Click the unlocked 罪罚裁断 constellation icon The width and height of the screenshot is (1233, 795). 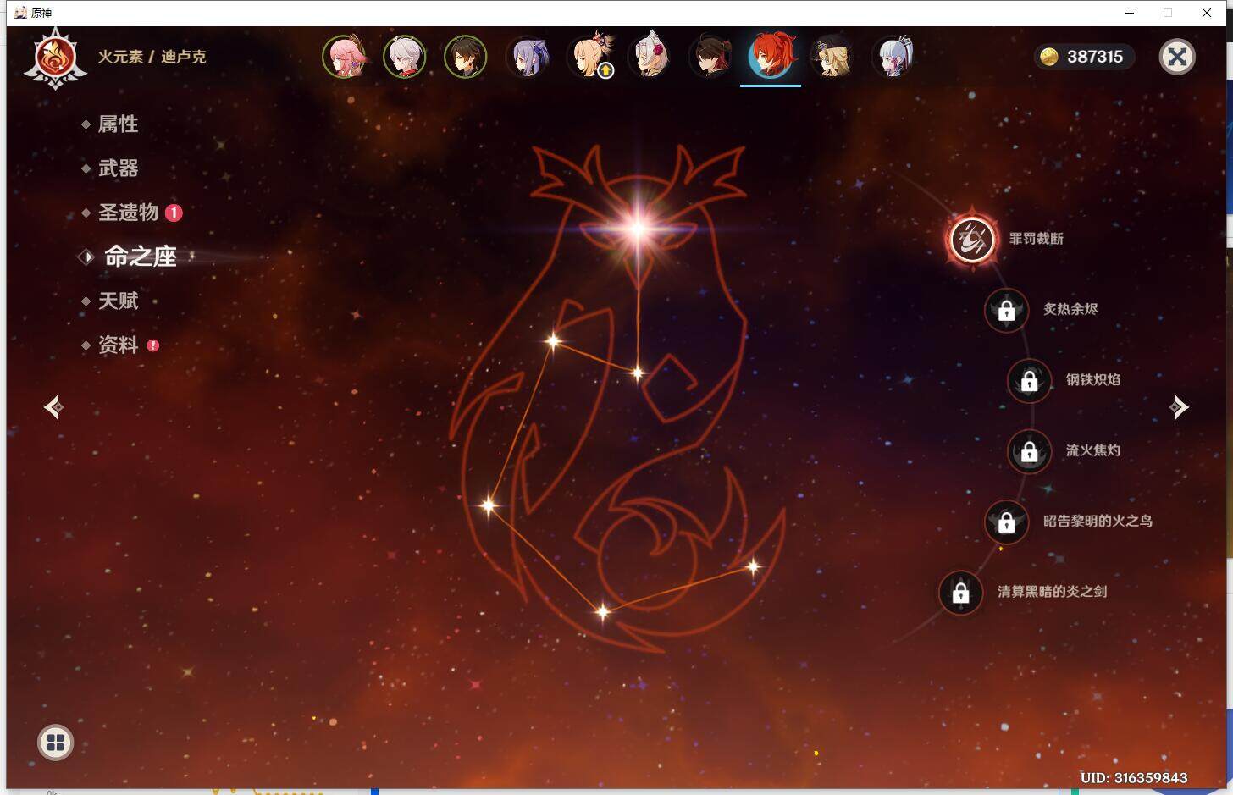(x=971, y=239)
